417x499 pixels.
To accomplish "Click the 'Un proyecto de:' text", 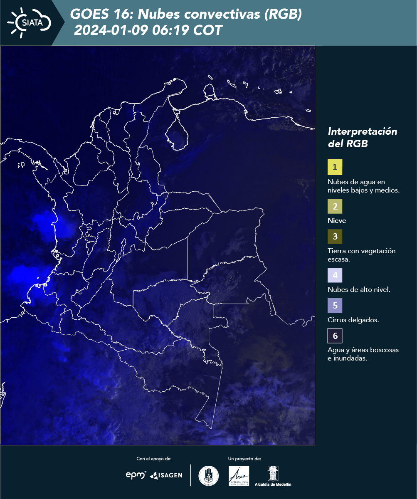I will (x=244, y=459).
